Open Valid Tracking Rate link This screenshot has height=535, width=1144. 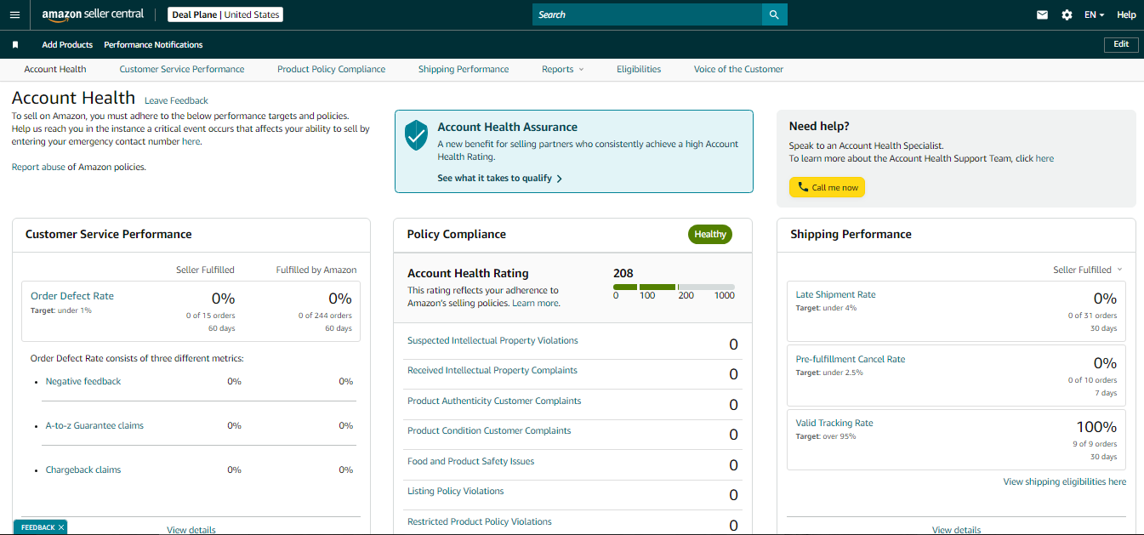(x=834, y=423)
